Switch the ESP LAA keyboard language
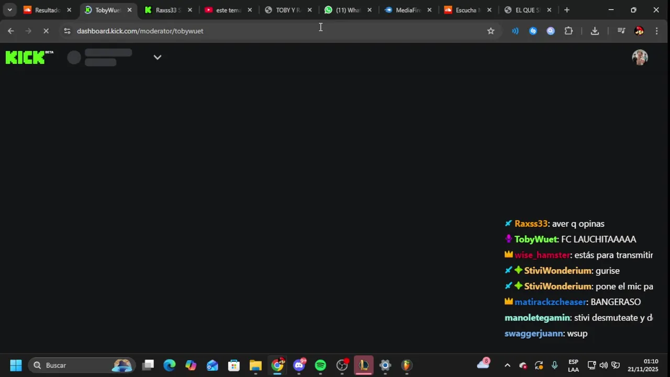This screenshot has width=670, height=377. tap(573, 365)
